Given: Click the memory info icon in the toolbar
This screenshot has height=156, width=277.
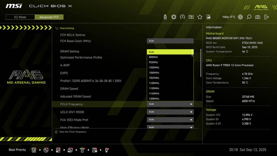Looking at the screenshot, I should (191, 16).
